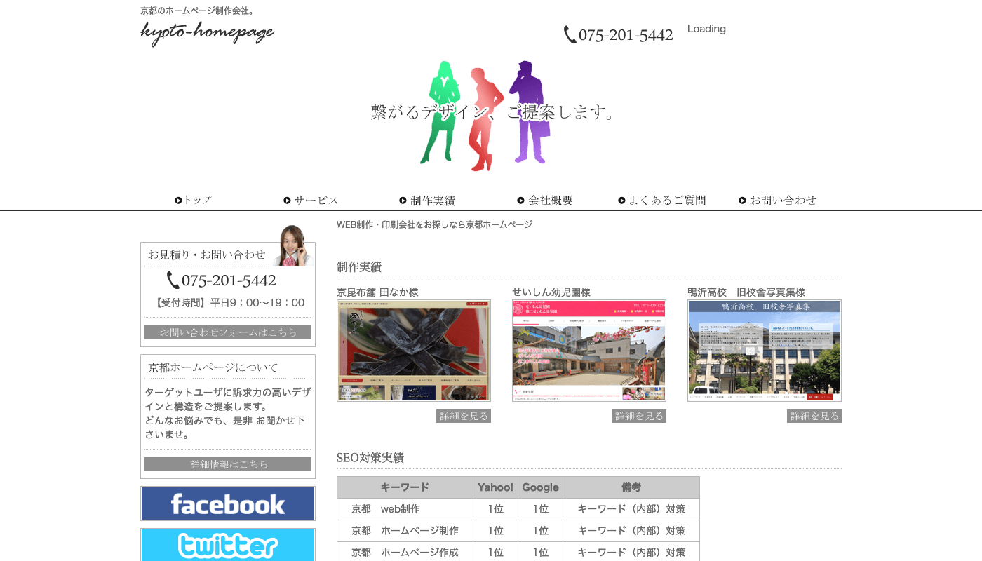
Task: Open the Twitter banner
Action: tap(228, 545)
